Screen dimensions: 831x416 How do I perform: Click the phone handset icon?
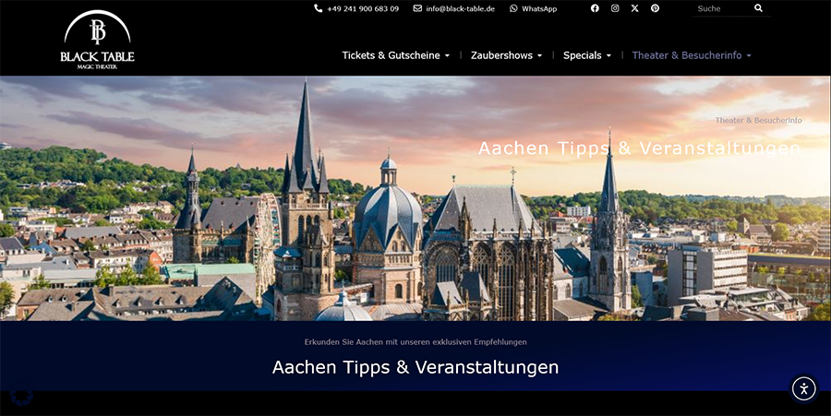point(319,8)
